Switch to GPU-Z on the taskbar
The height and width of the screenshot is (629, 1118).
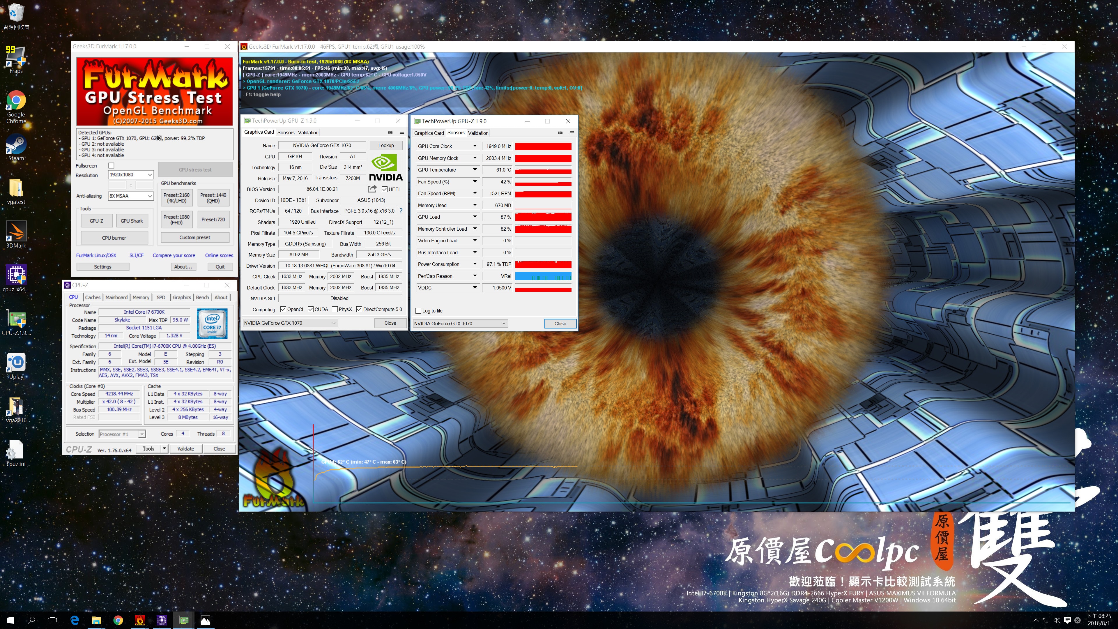coord(184,620)
